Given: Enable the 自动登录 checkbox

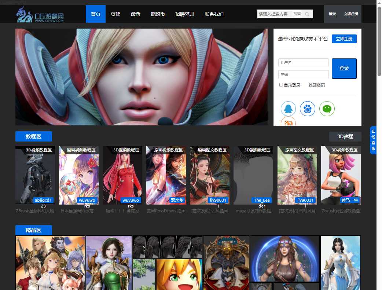Looking at the screenshot, I should pos(281,85).
